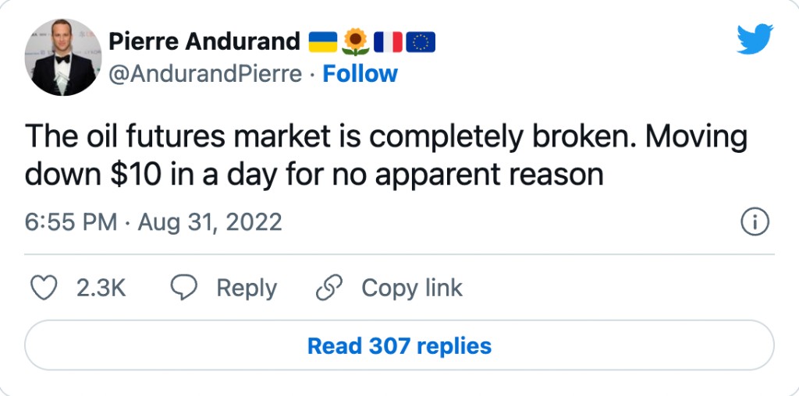
Task: Like the tweet with the heart icon
Action: tap(44, 288)
